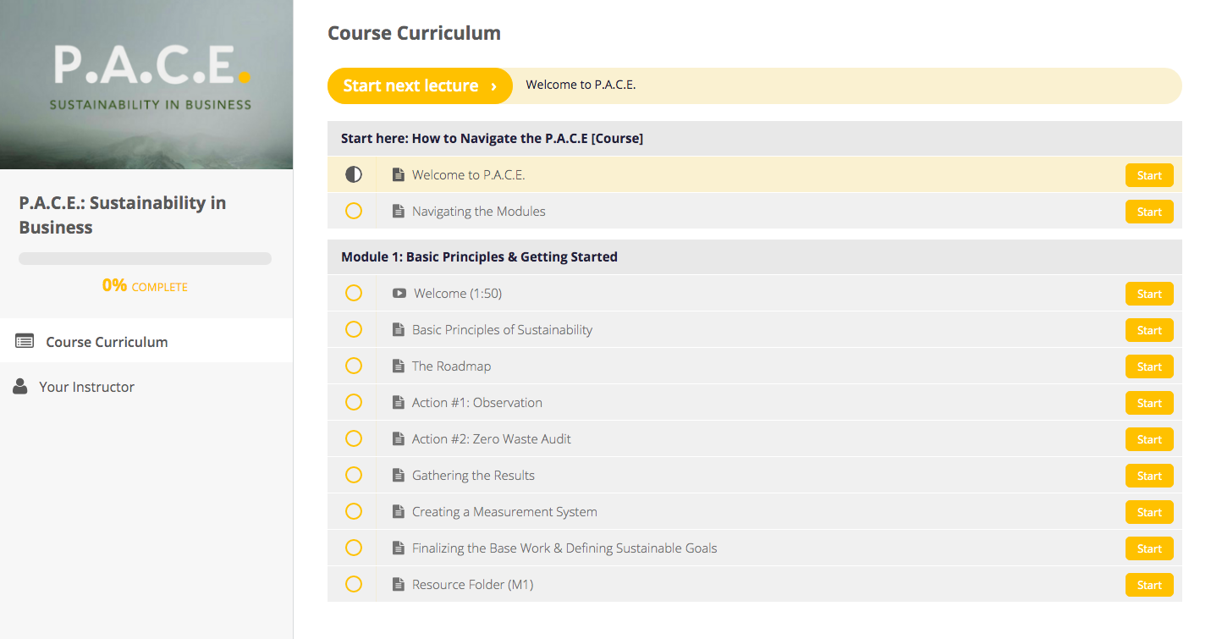Open the Navigating the Modules lecture title

[479, 212]
